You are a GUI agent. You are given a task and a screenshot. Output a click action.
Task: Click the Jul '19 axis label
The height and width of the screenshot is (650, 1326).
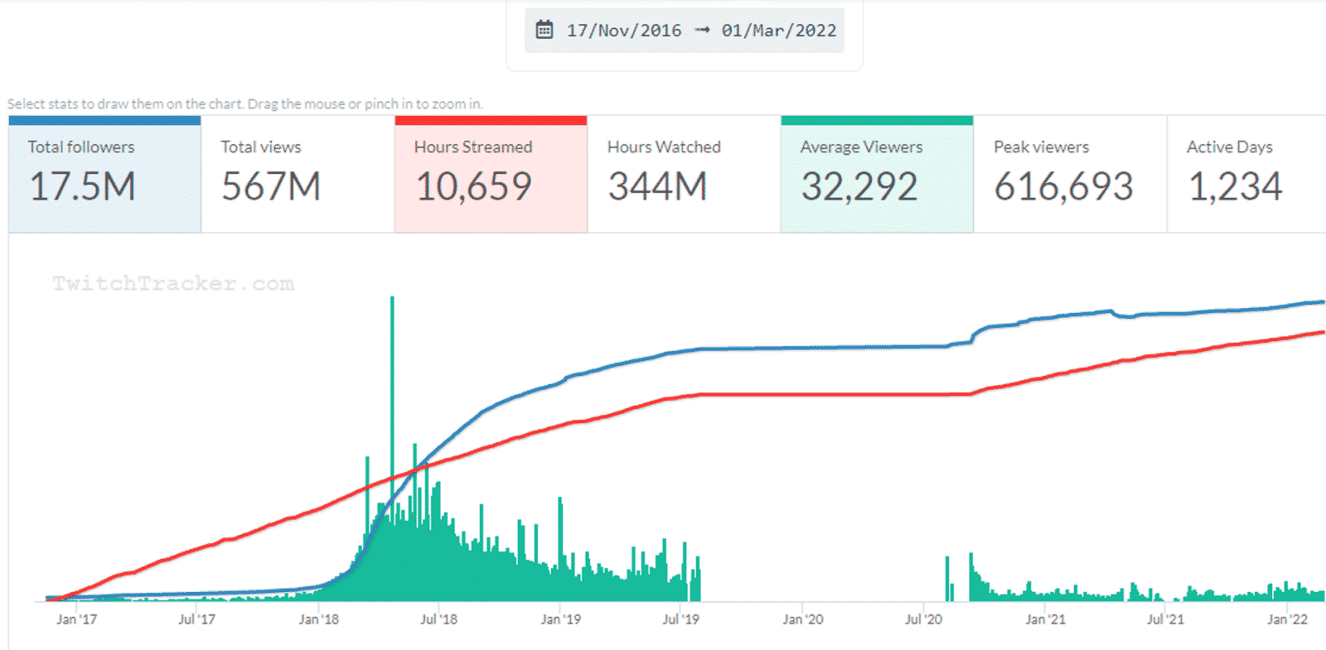point(680,619)
